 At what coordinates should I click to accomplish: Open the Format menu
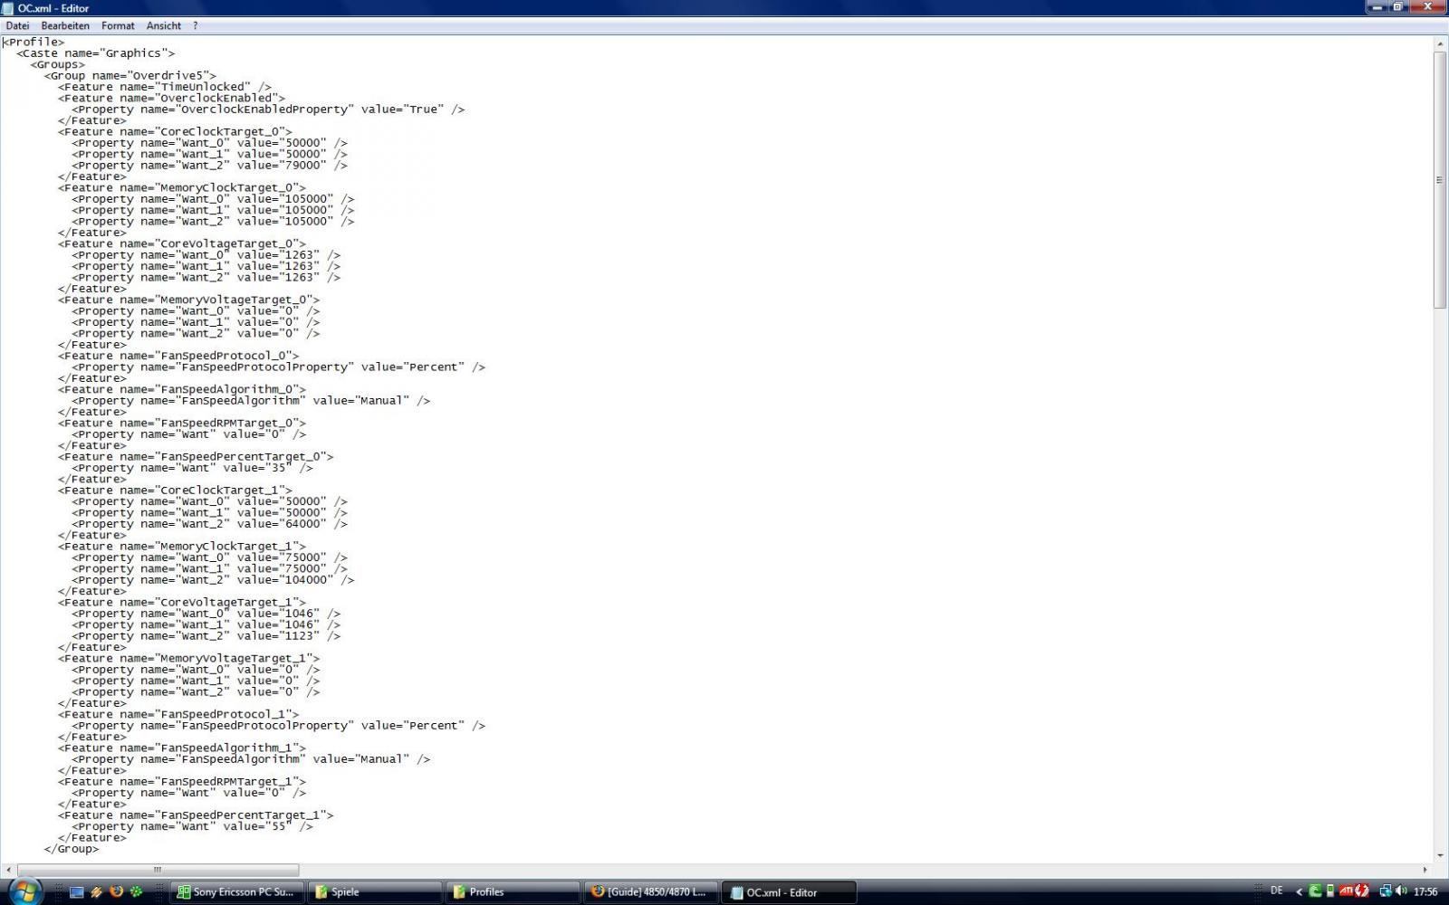(x=118, y=26)
